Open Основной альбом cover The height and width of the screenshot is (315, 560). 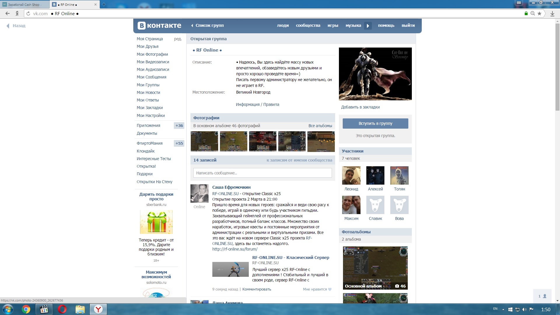click(375, 268)
